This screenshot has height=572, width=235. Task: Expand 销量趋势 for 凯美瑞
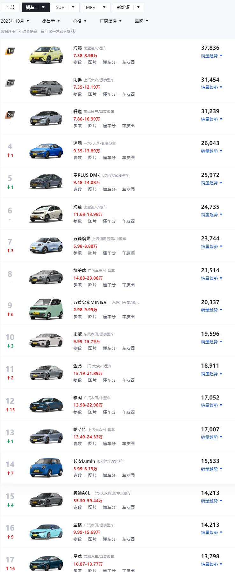click(x=211, y=278)
